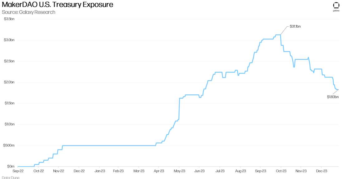Click the Galaxy logo icon

pos(336,7)
